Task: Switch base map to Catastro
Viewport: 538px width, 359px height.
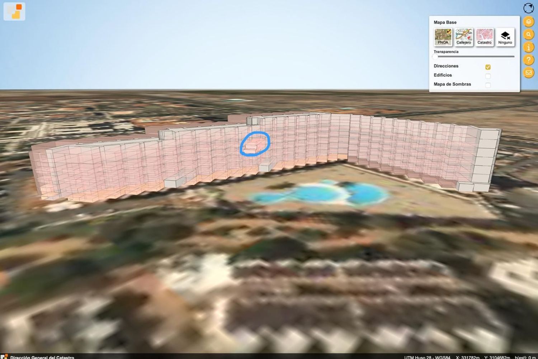Action: [x=484, y=37]
